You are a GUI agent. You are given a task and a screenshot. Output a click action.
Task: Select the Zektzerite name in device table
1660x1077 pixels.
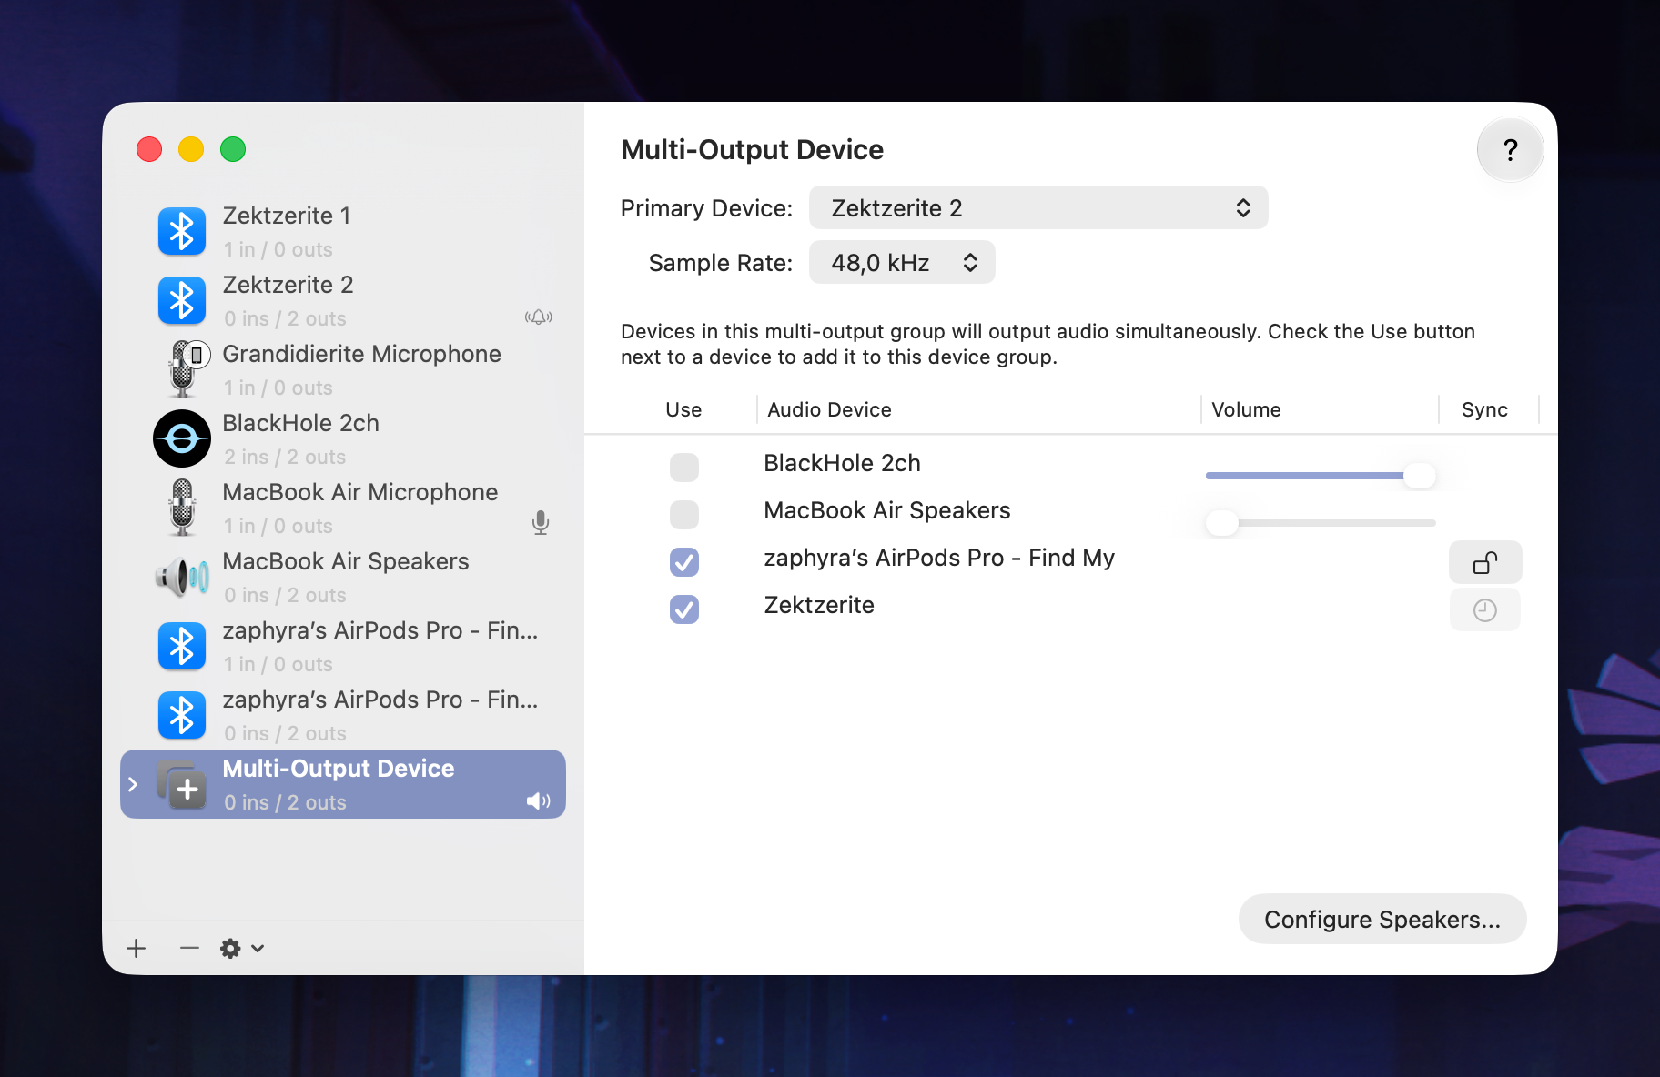819,605
